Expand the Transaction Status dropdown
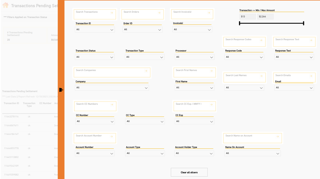The height and width of the screenshot is (179, 320). coord(95,57)
